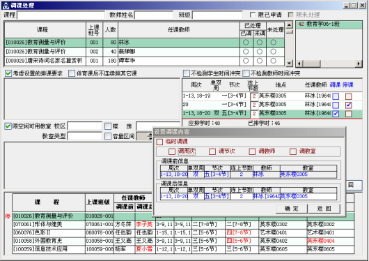
Task: Click up arrow of course list scrollbar
Action: [x=289, y=24]
